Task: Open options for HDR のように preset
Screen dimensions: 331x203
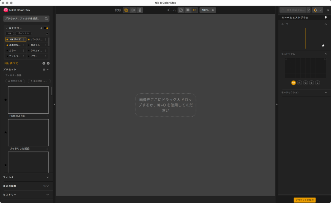Action: 47,116
